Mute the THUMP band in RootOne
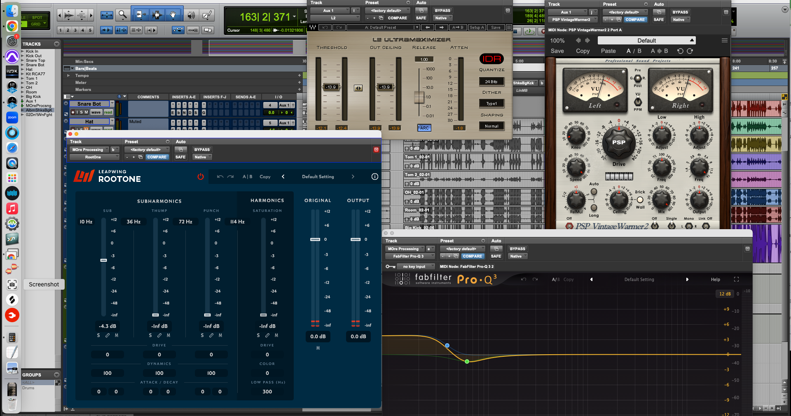 (x=168, y=335)
